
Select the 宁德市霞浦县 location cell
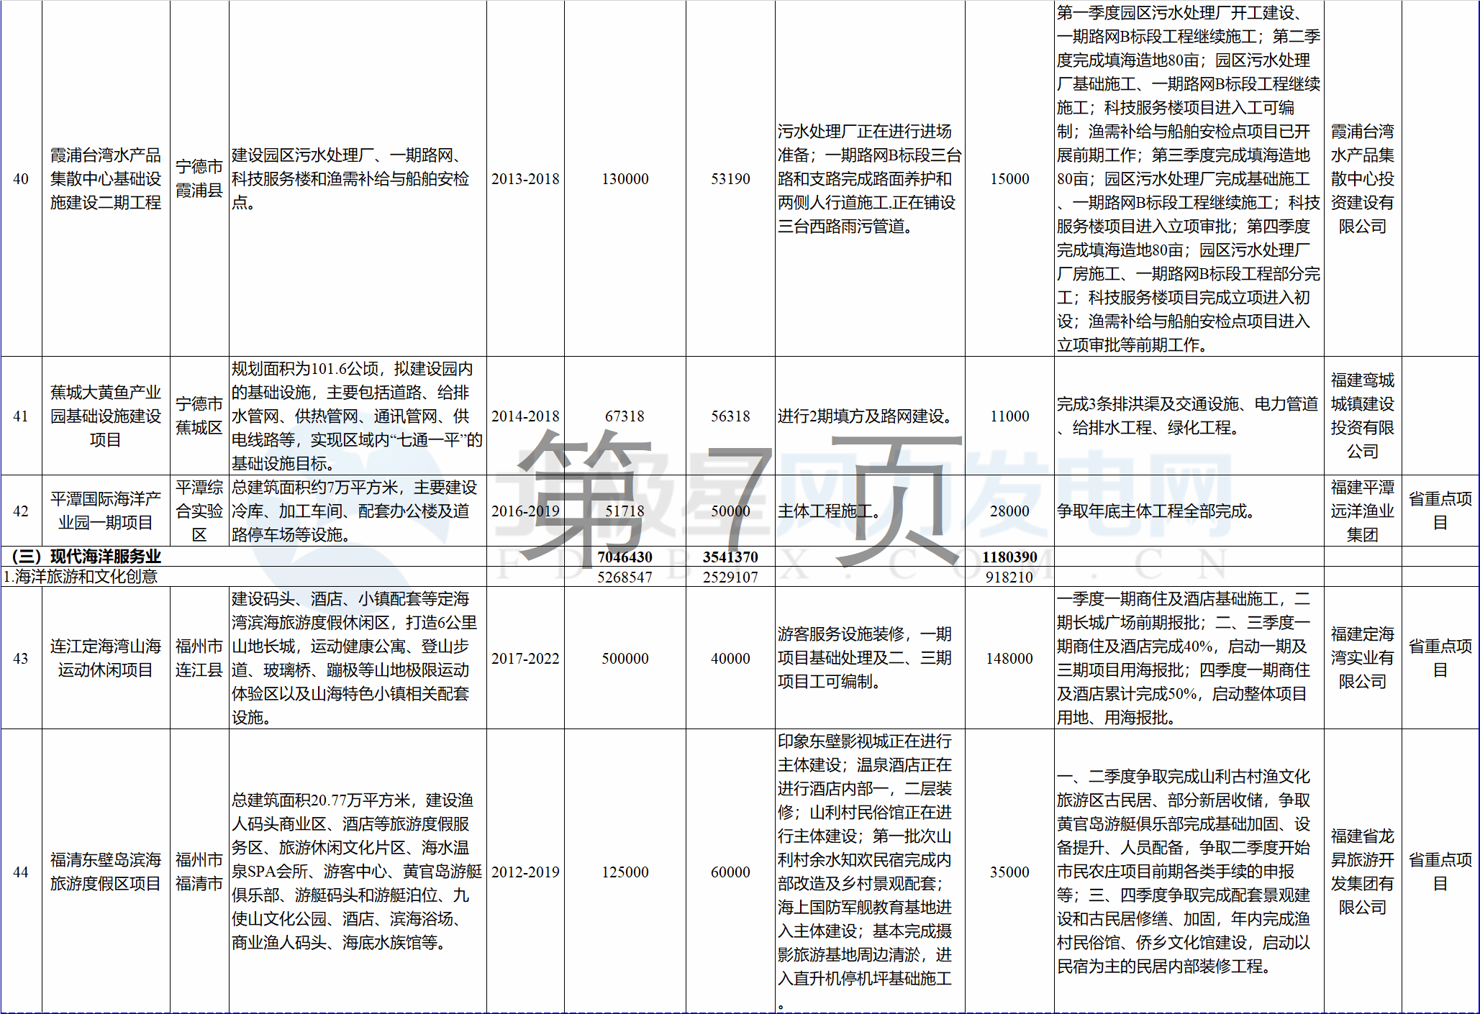coord(199,178)
